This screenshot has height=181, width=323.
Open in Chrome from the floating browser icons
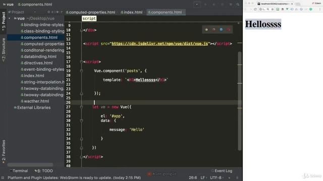(206, 30)
